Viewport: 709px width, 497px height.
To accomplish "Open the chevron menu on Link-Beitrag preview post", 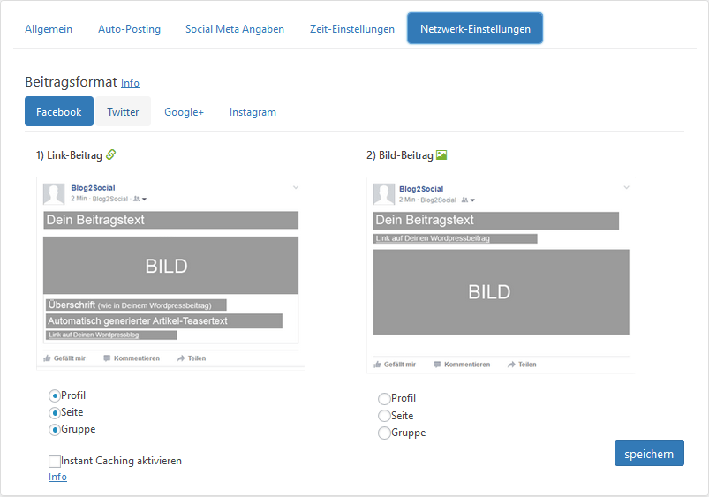I will (x=296, y=187).
